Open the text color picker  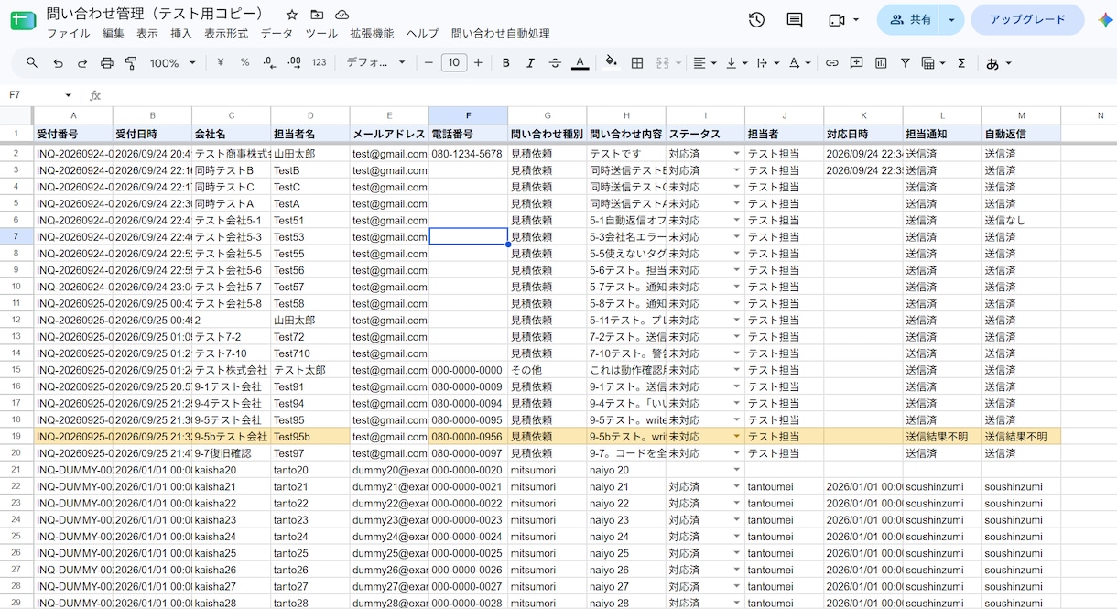(x=580, y=63)
